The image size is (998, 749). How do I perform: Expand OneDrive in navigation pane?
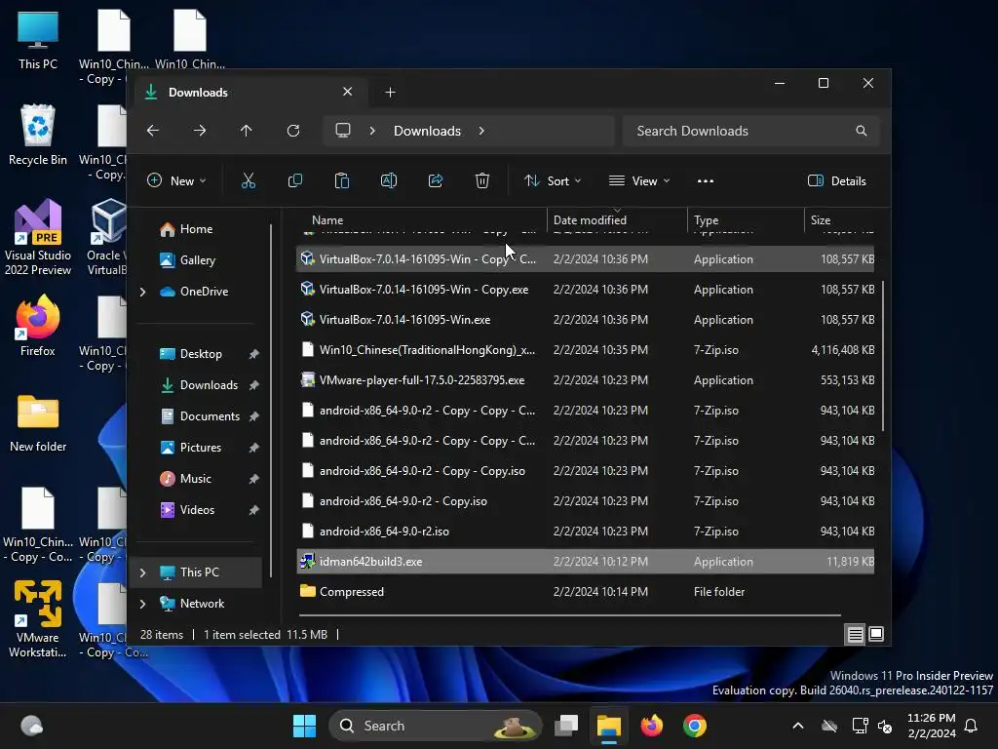point(142,292)
